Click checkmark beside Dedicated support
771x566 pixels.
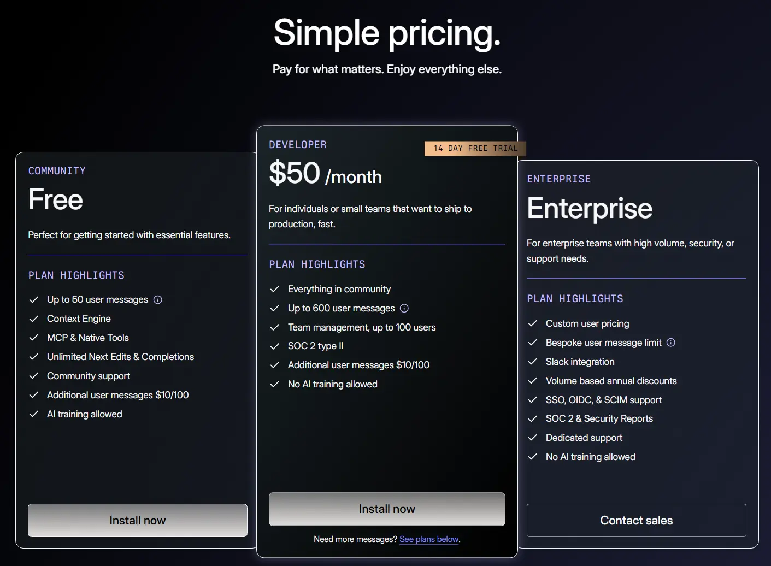point(533,438)
